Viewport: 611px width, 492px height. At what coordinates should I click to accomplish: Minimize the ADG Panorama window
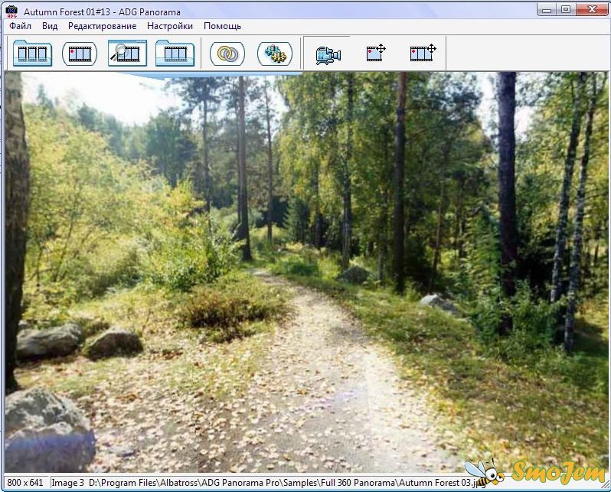[547, 9]
